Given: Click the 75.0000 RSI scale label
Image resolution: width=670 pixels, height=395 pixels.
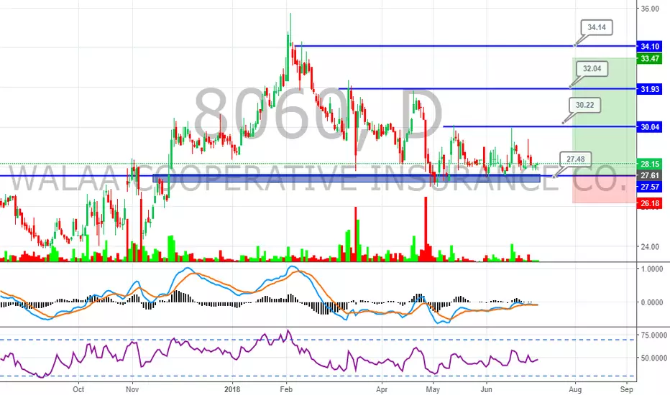Looking at the screenshot, I should click(x=653, y=335).
